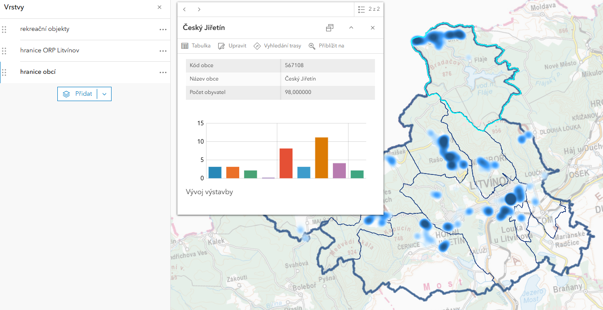Click Upravit to edit the feature
The width and height of the screenshot is (603, 310).
pos(232,46)
